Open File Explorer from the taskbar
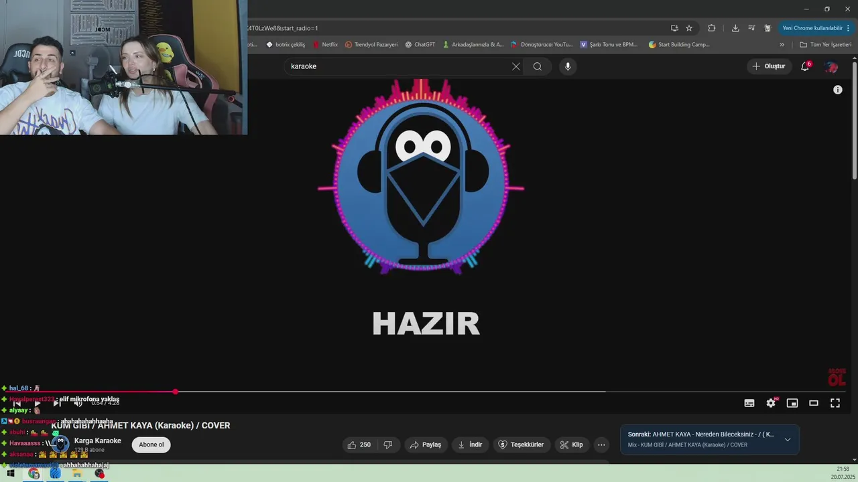Screen dimensions: 858x482 coord(77,473)
